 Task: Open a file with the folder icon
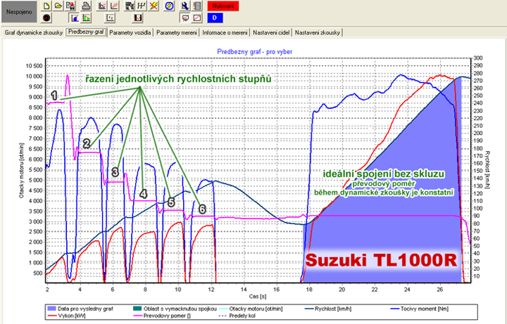pos(58,6)
